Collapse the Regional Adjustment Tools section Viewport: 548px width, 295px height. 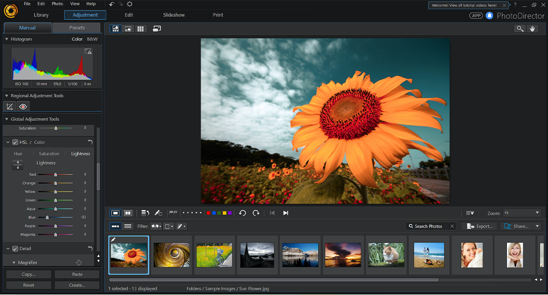(7, 96)
